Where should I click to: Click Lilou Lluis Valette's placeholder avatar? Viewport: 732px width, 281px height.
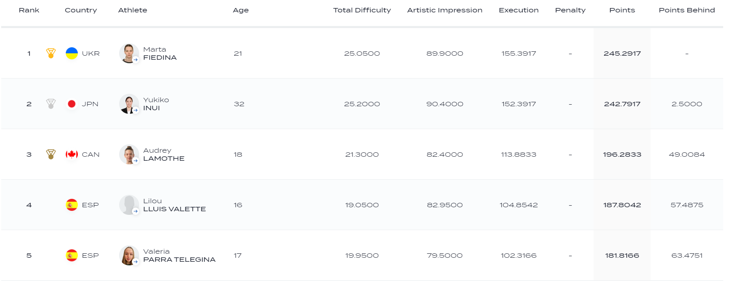point(129,205)
